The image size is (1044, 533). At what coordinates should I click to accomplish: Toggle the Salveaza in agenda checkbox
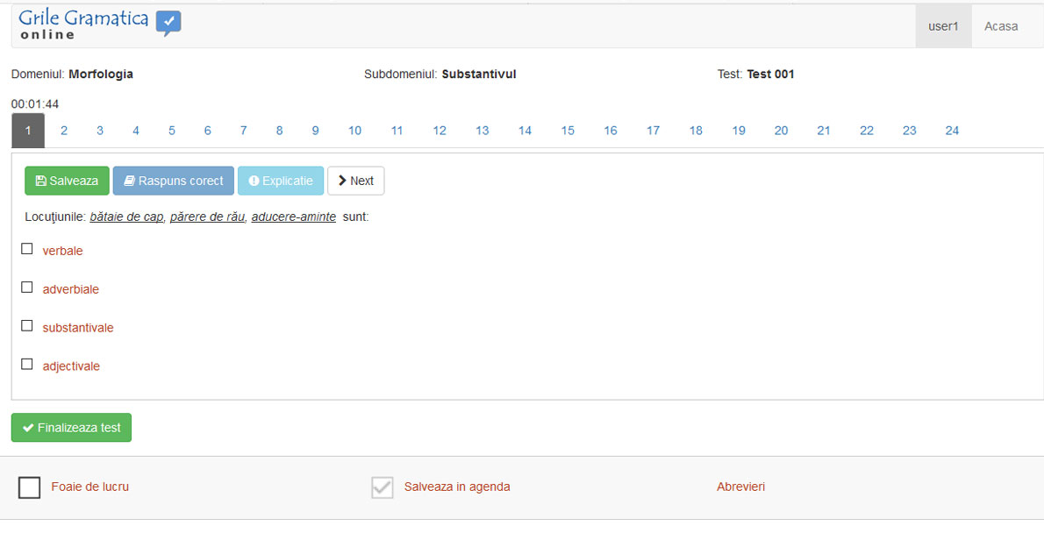pyautogui.click(x=382, y=487)
